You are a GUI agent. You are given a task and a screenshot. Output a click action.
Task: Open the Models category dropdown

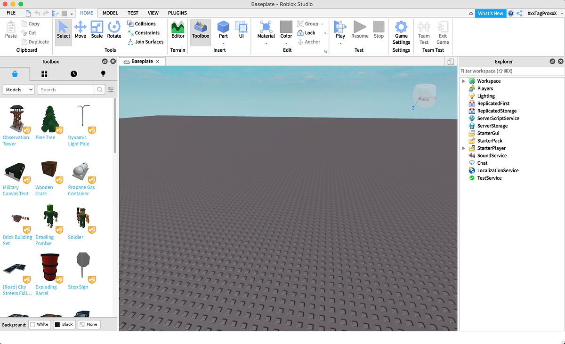click(x=18, y=89)
